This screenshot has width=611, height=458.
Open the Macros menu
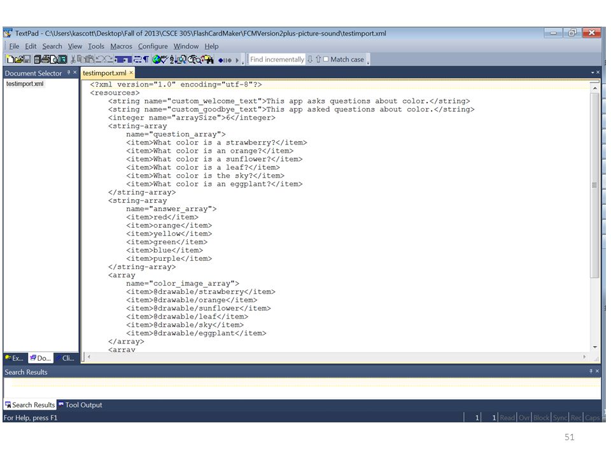pos(121,46)
